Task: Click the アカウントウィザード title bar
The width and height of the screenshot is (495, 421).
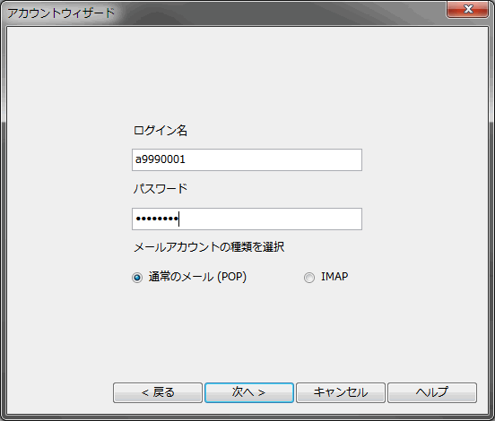Action: pyautogui.click(x=221, y=13)
